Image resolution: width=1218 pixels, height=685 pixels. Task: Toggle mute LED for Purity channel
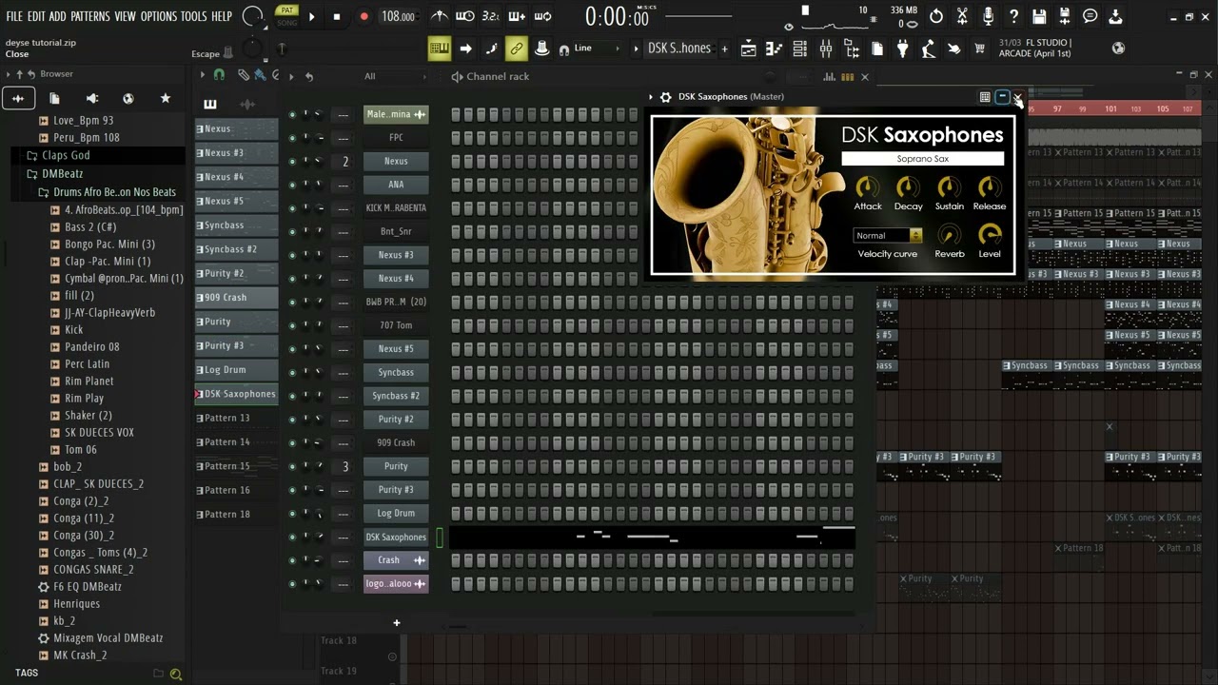(x=292, y=467)
